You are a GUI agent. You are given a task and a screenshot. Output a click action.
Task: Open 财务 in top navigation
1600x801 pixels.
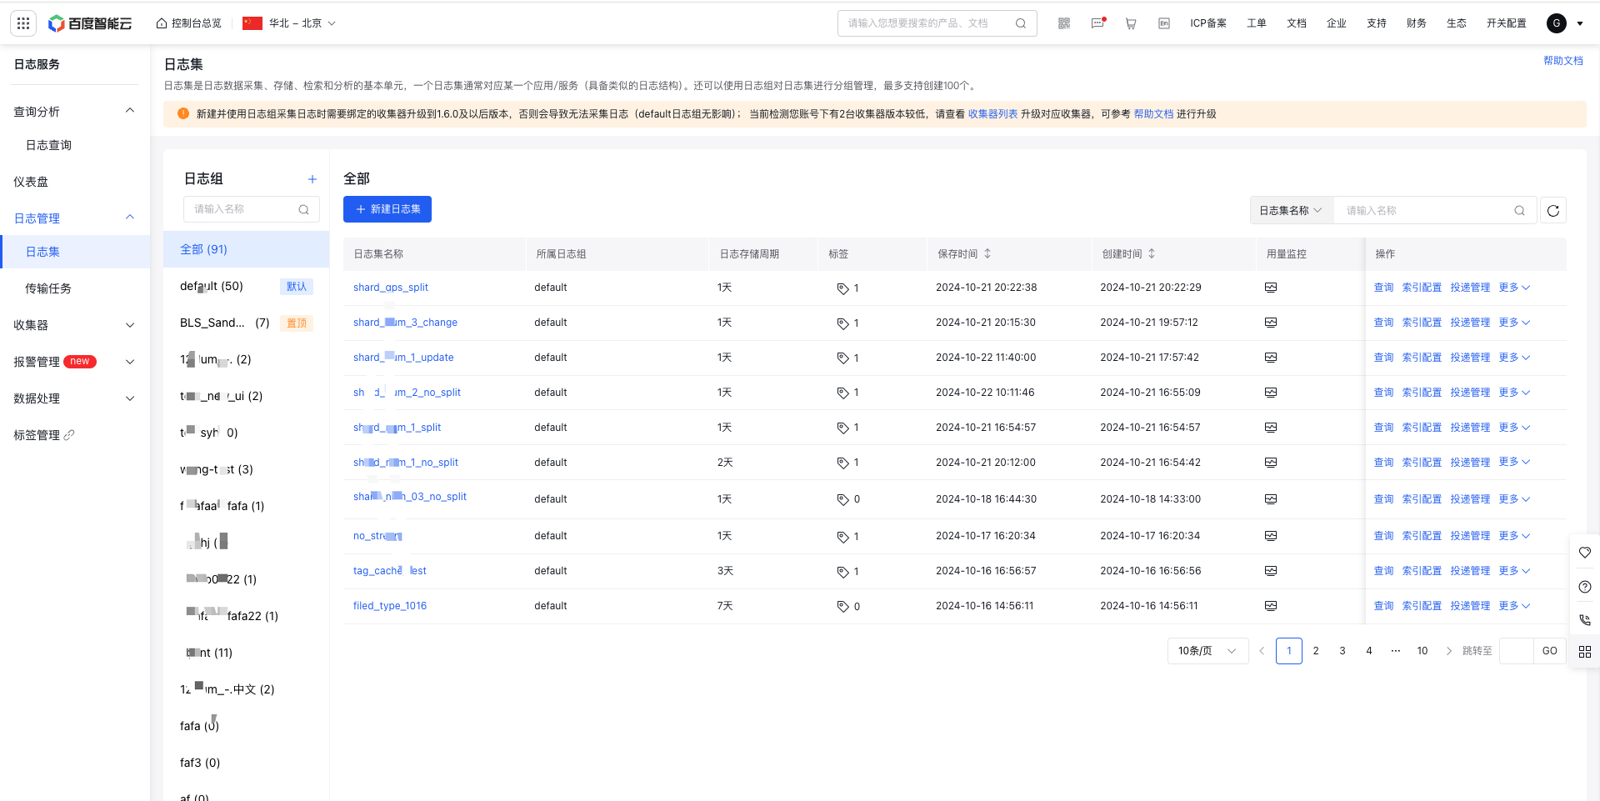tap(1417, 23)
